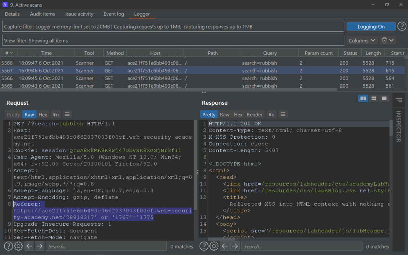
Task: Click the response Search field
Action: 302,247
